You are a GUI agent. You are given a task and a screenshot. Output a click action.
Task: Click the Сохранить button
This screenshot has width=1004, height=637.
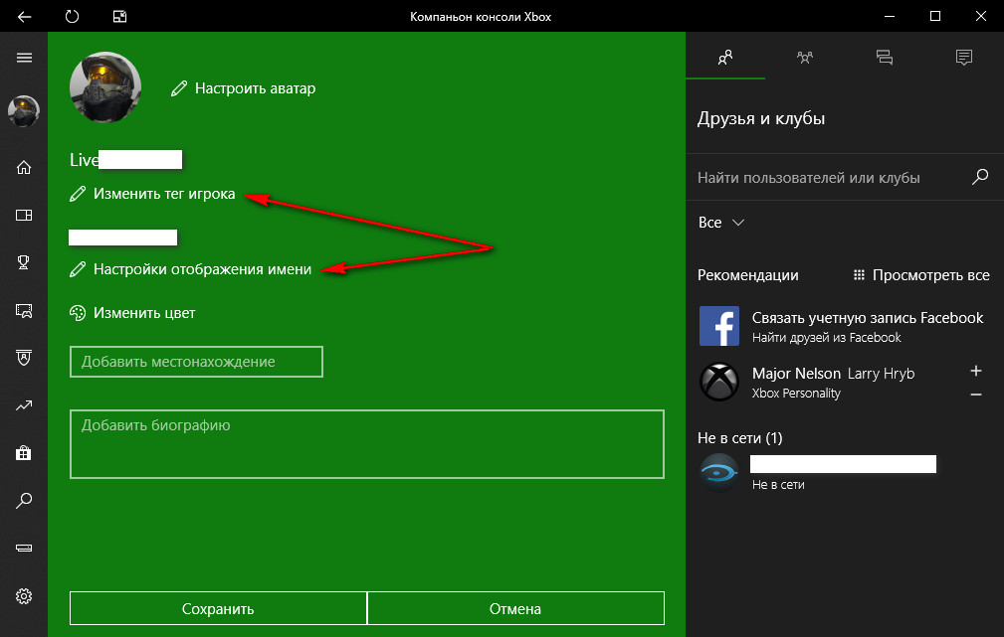[x=218, y=608]
